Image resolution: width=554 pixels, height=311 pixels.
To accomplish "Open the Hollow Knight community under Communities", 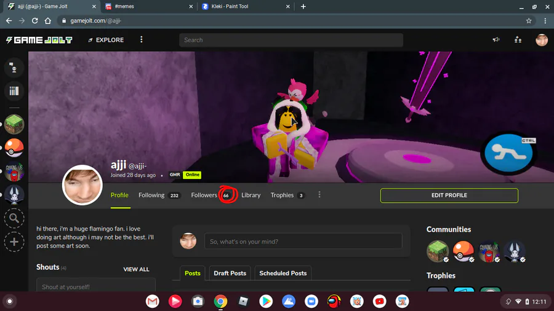I will [515, 251].
